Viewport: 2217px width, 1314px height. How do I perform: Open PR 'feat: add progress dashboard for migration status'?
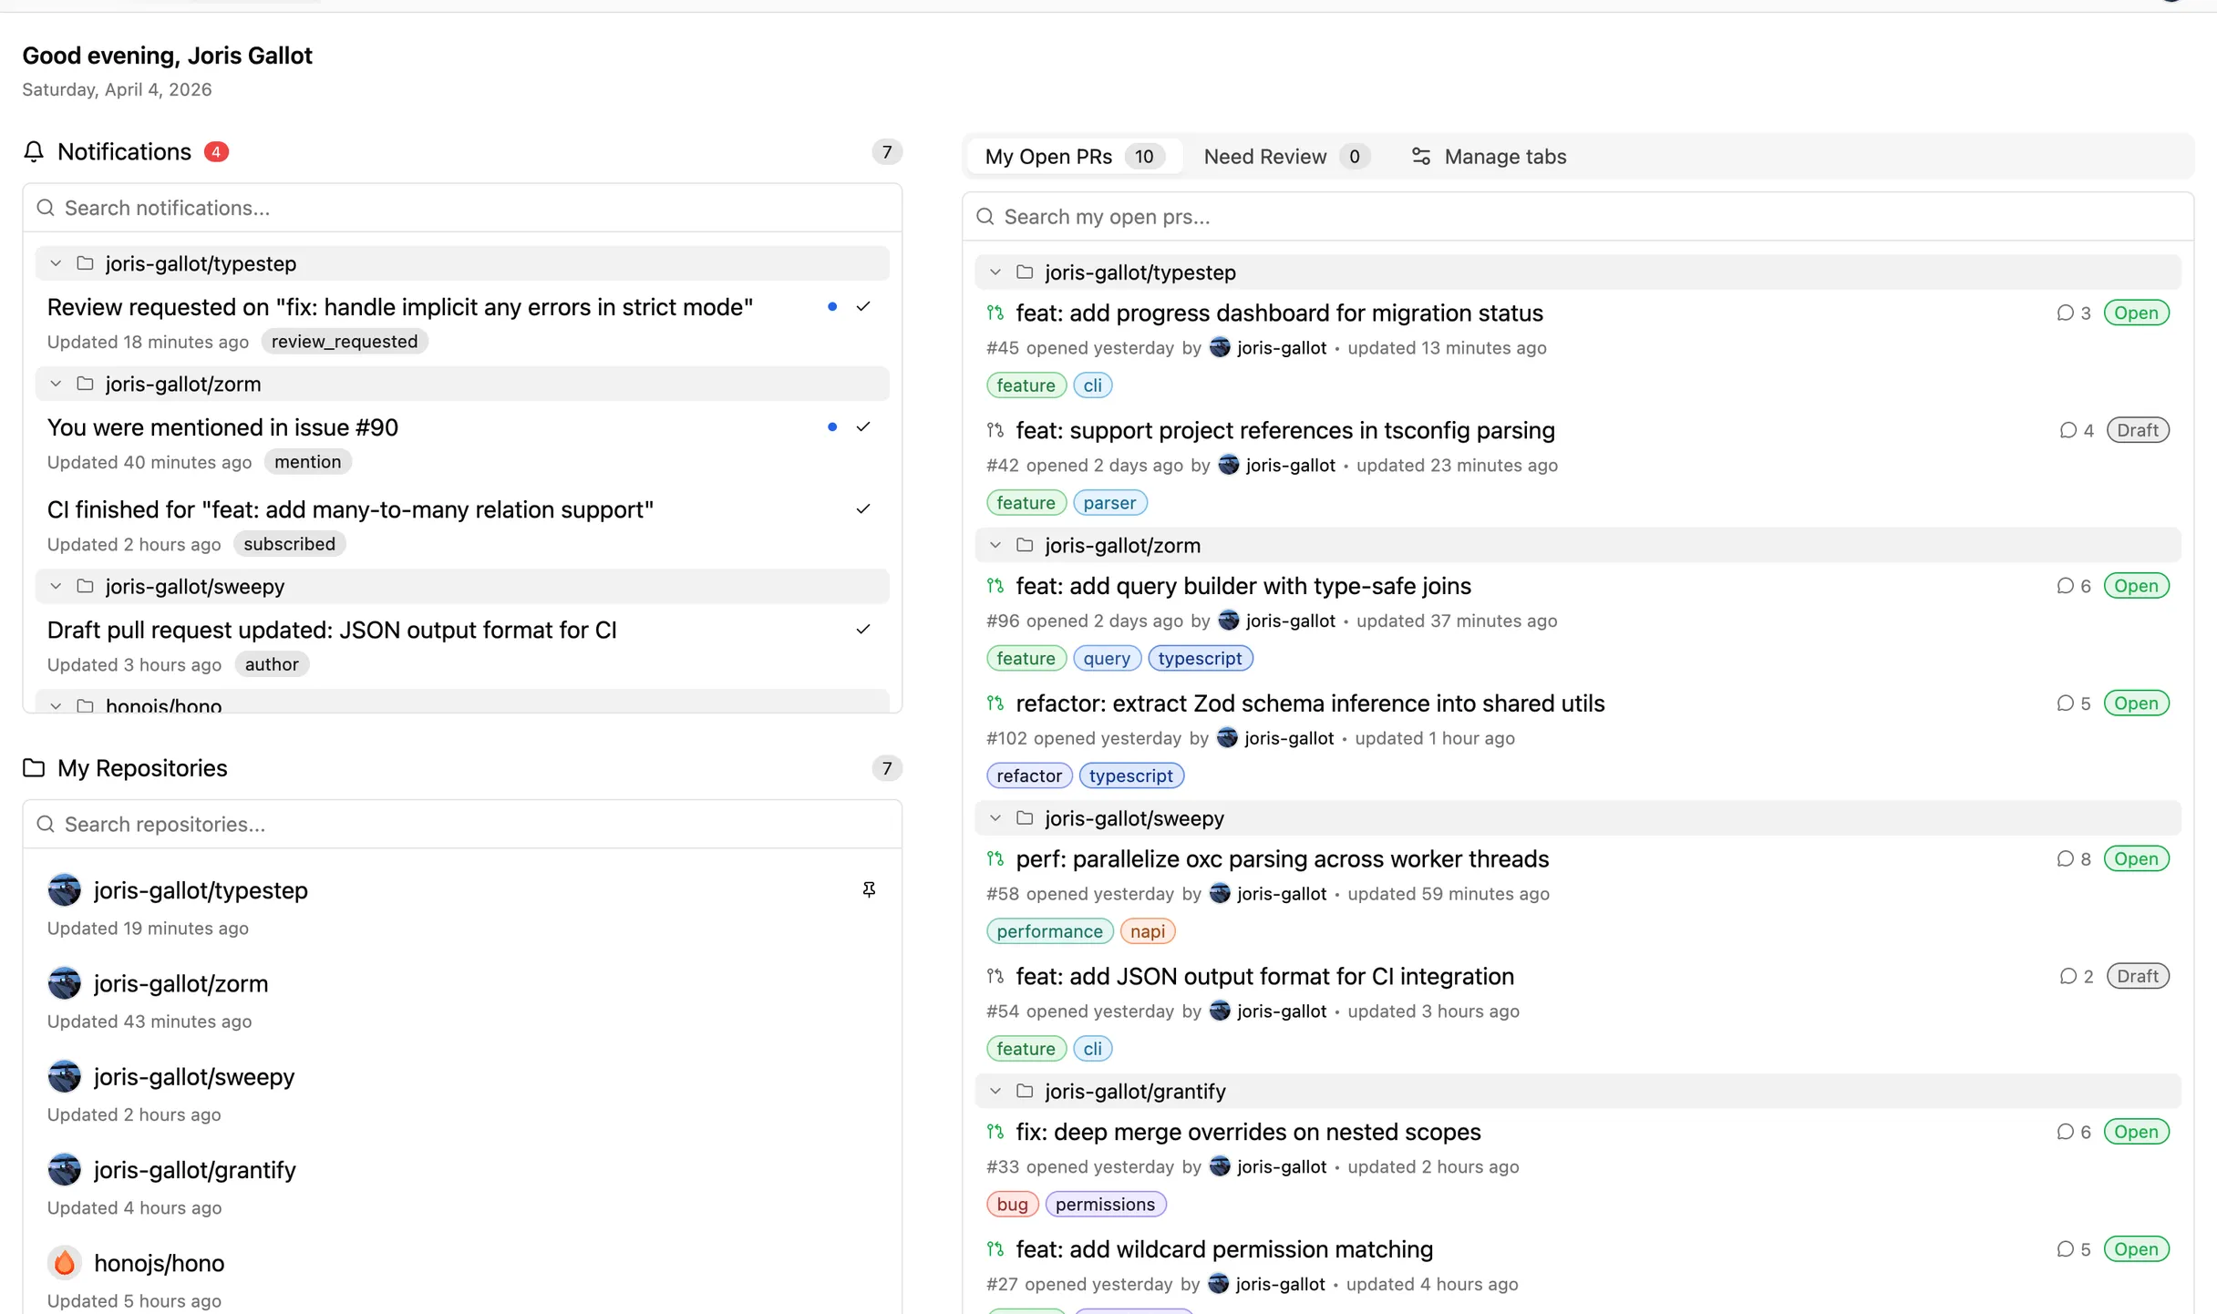click(x=1279, y=313)
